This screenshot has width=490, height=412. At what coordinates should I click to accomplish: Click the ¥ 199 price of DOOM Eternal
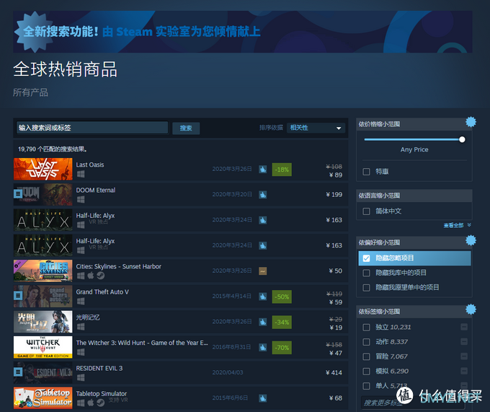click(334, 195)
